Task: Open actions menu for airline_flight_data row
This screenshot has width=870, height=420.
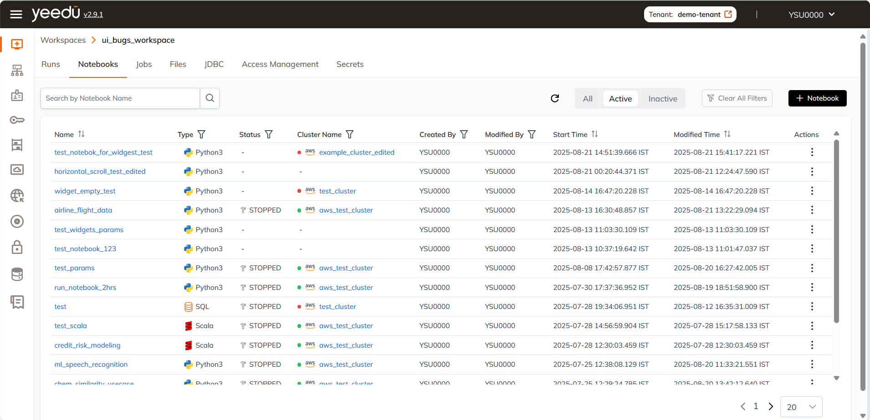Action: [812, 210]
